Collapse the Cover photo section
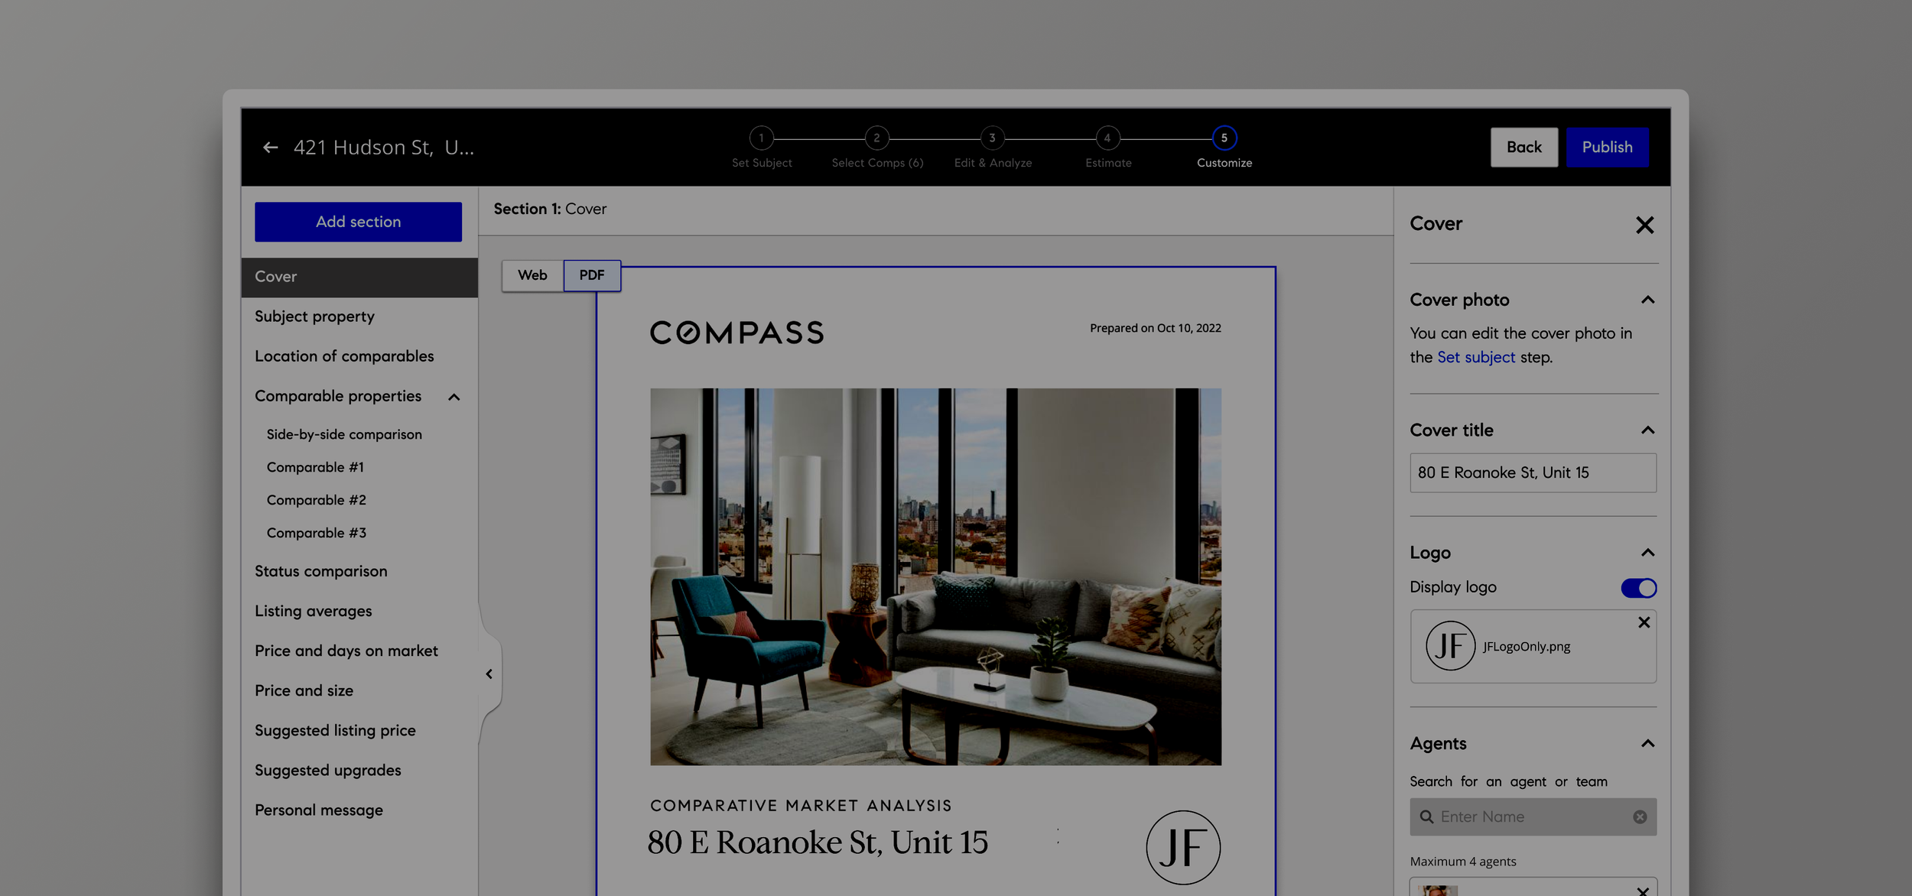This screenshot has height=896, width=1912. (x=1647, y=300)
